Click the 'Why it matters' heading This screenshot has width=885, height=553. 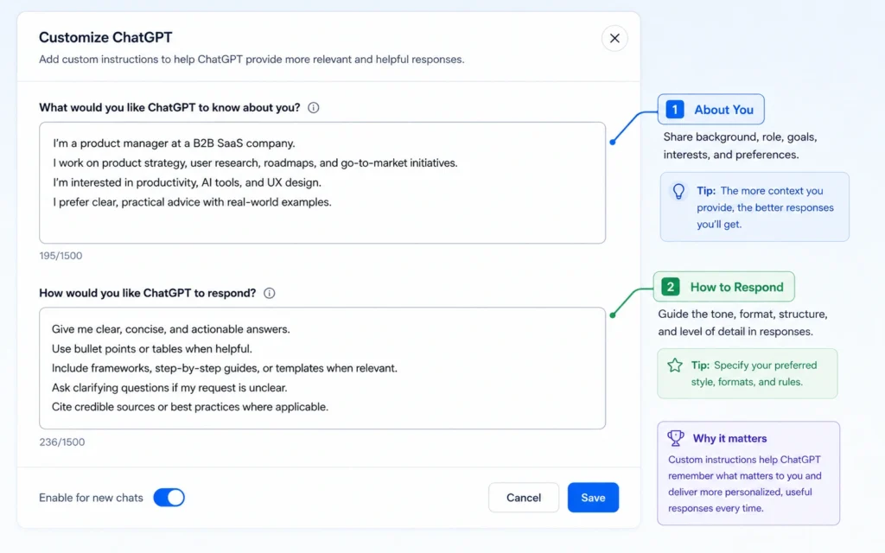click(729, 438)
